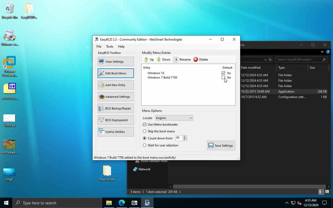
Task: Open the Locale dropdown
Action: [174, 118]
